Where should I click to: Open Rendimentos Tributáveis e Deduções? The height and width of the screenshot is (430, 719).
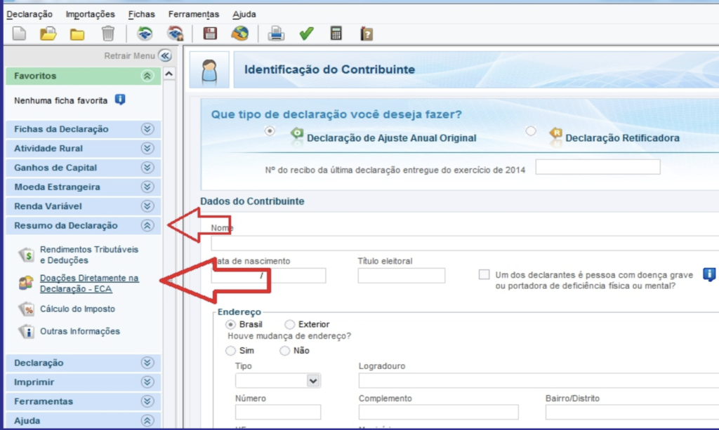(89, 255)
